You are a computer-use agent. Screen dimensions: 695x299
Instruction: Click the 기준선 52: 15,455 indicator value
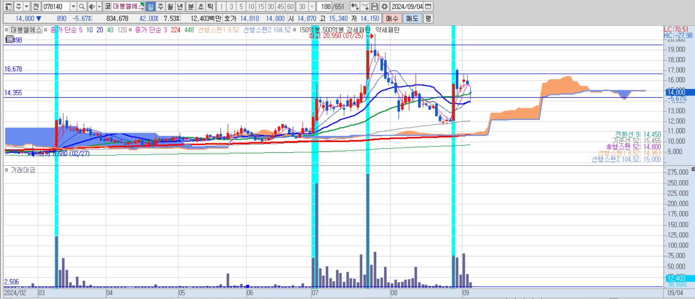click(636, 141)
